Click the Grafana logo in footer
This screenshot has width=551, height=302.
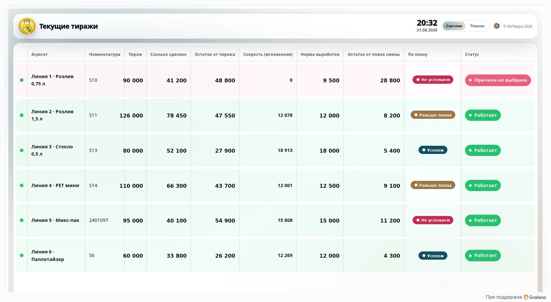click(535, 297)
